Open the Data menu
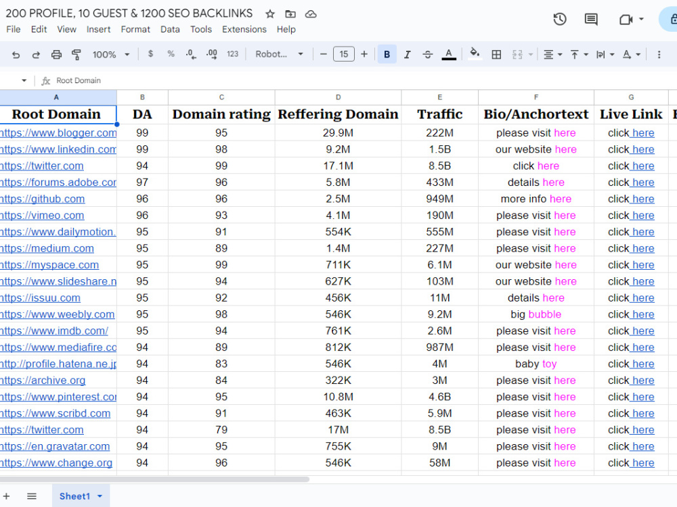 pos(170,29)
